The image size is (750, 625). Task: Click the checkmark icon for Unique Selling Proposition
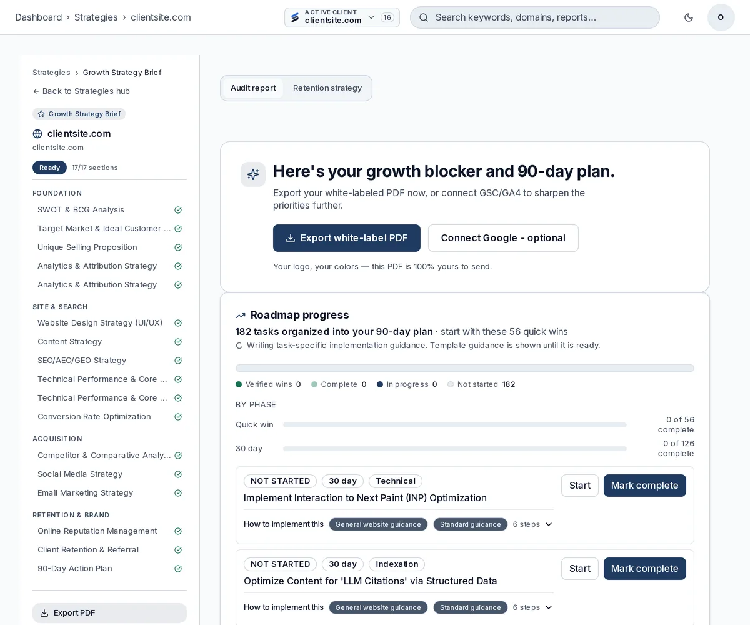coord(178,247)
